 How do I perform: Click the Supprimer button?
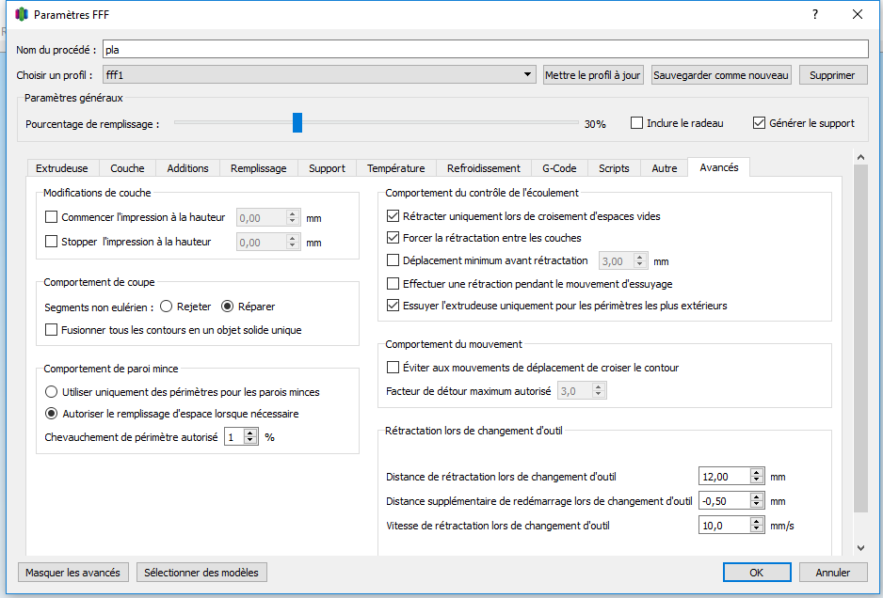[832, 75]
